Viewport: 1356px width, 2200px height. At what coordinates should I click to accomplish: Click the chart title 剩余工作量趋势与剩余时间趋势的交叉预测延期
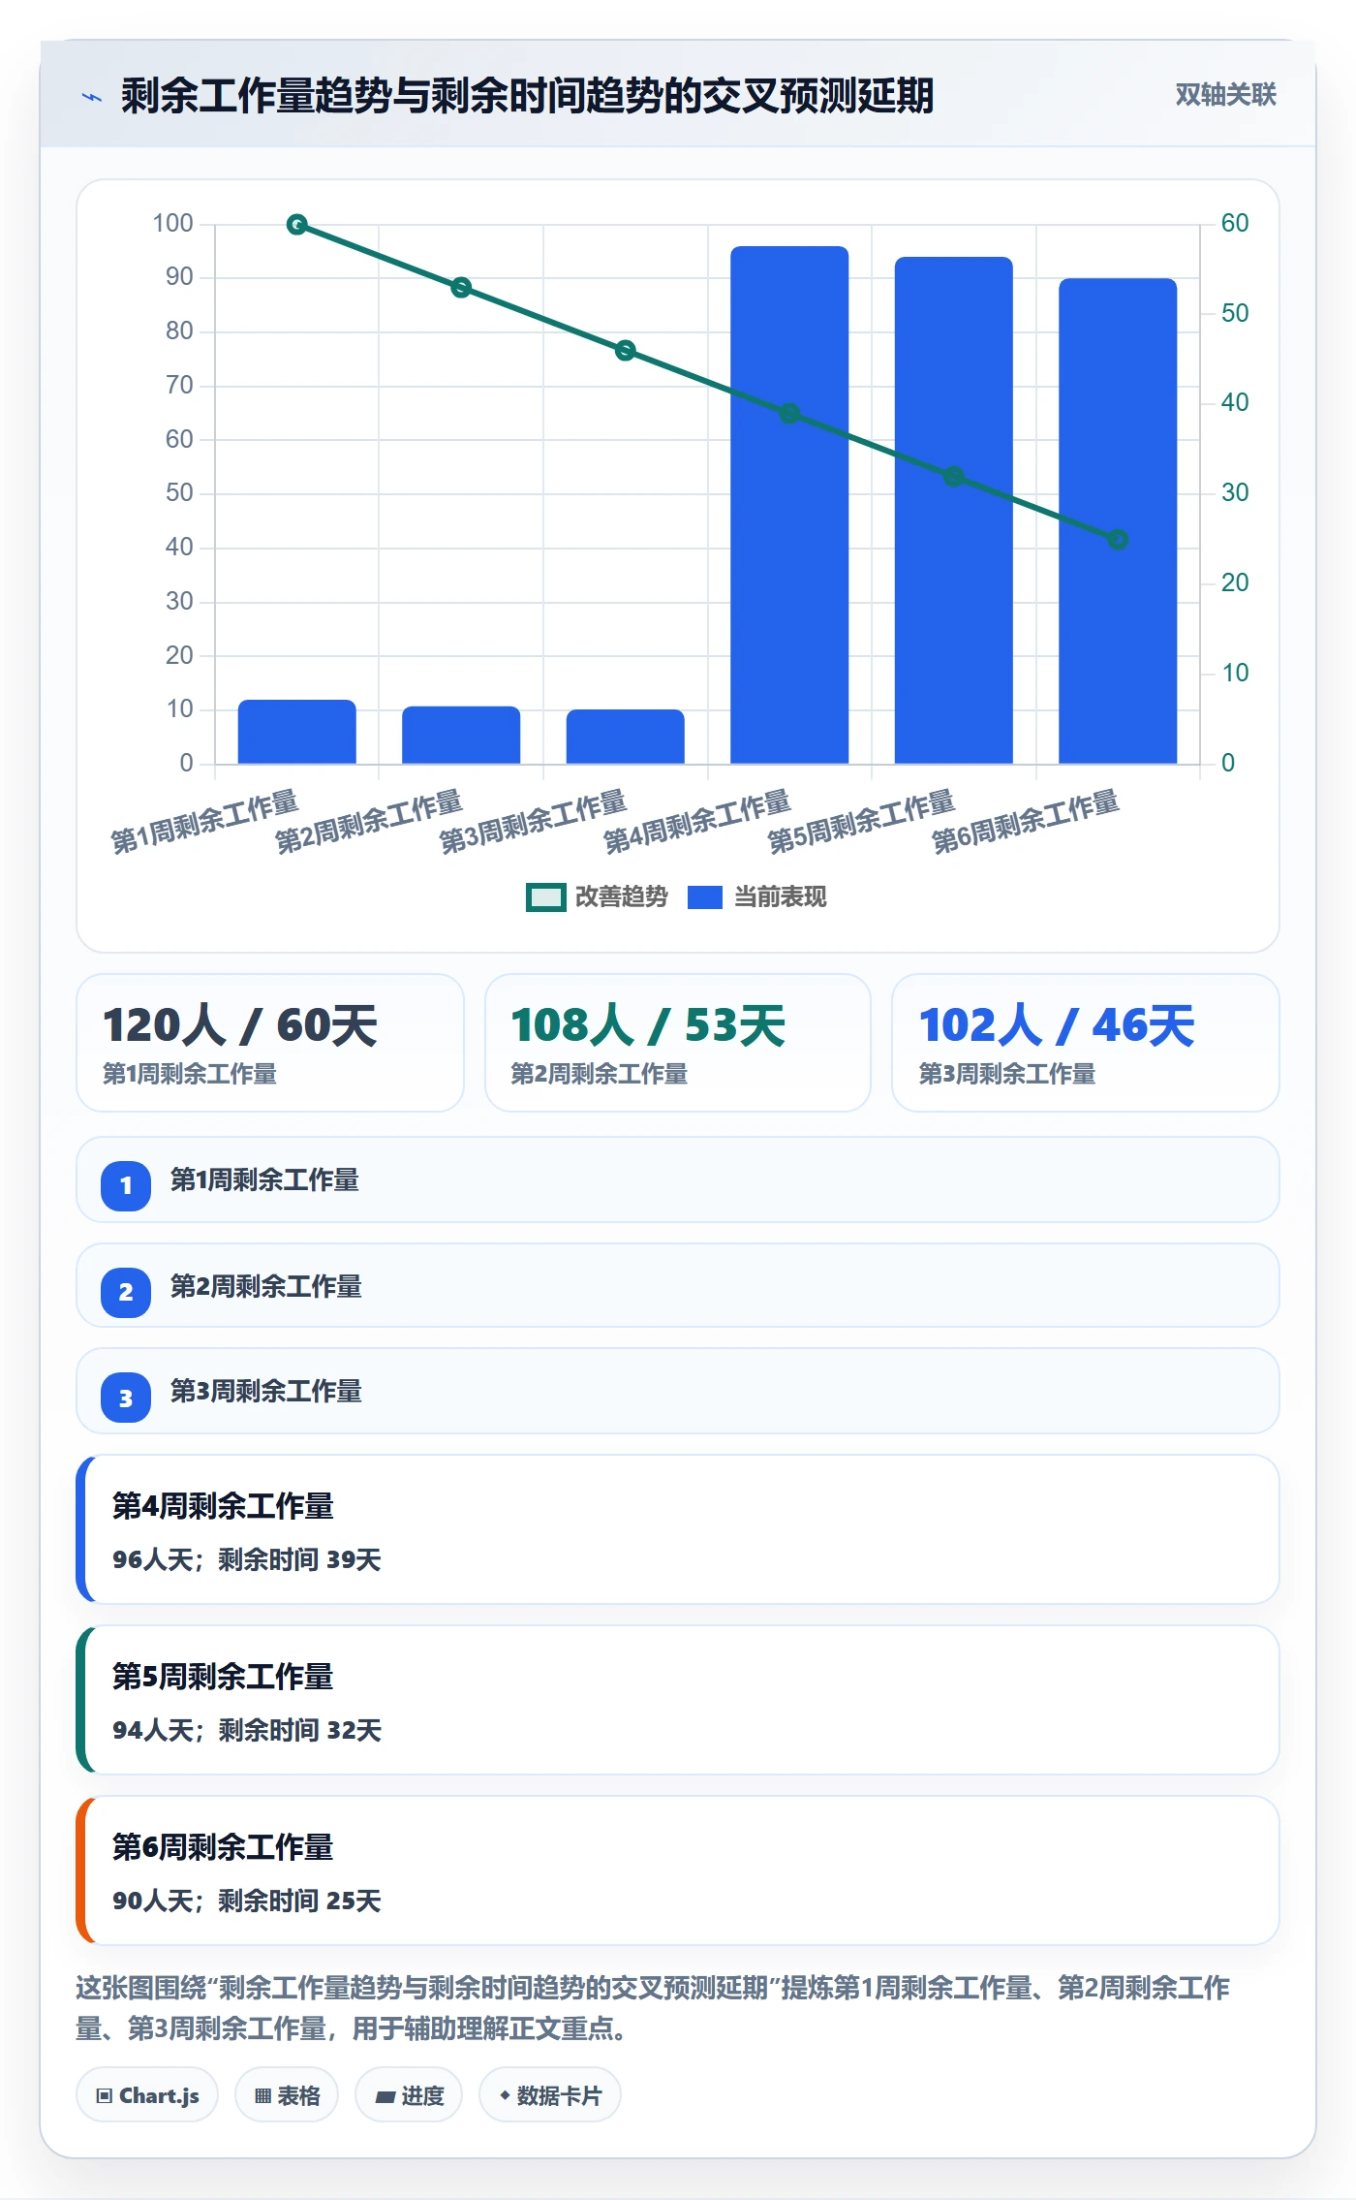527,96
